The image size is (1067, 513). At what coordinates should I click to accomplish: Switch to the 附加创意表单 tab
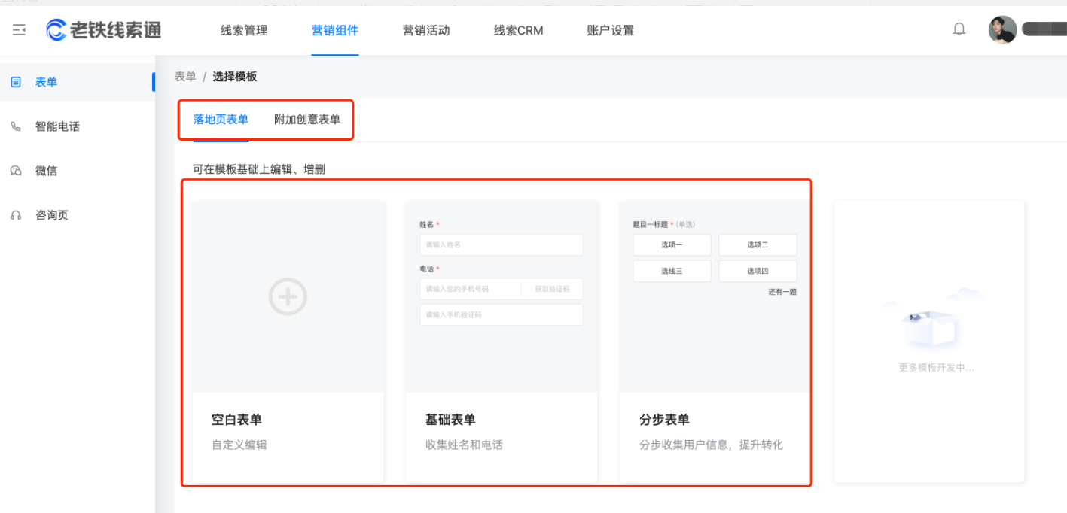point(308,119)
